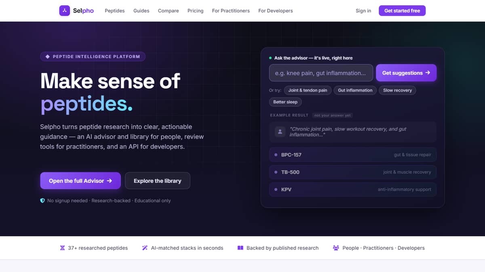Open the BPC-157 result row
The height and width of the screenshot is (272, 485).
353,155
